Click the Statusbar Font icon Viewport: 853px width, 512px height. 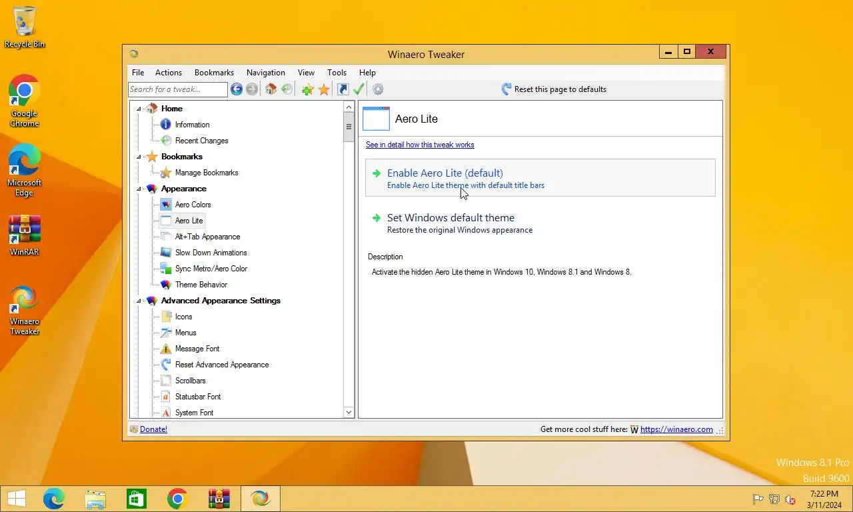166,397
